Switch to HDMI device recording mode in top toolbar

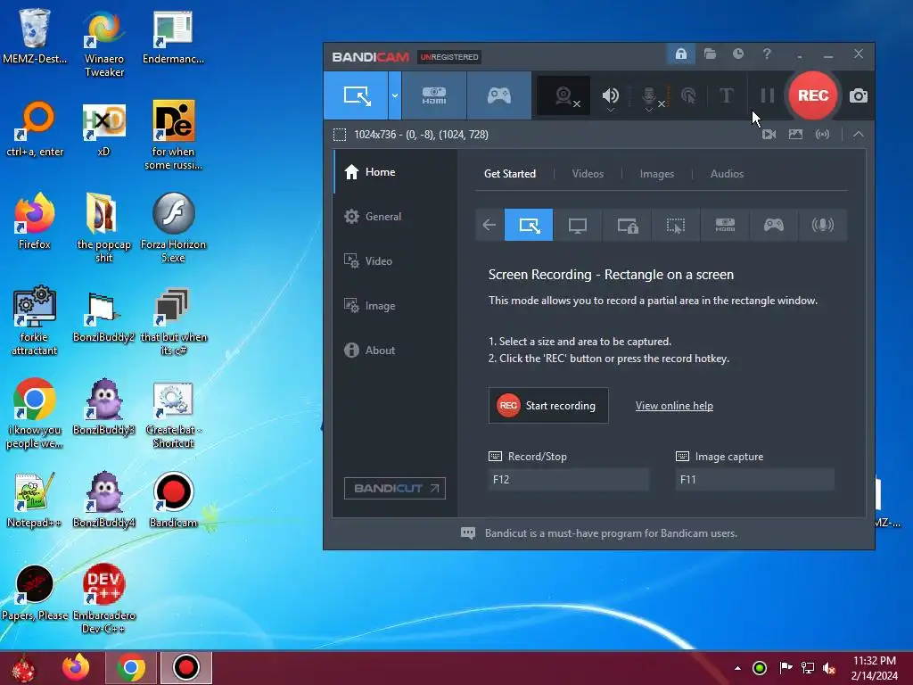click(434, 95)
